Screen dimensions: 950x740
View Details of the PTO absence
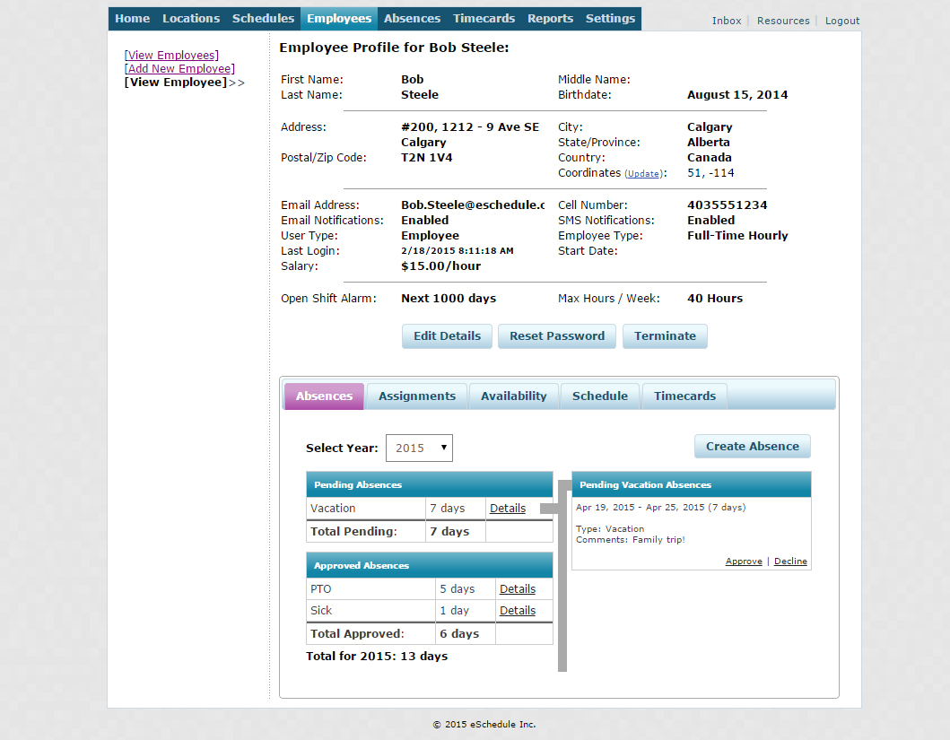tap(517, 588)
